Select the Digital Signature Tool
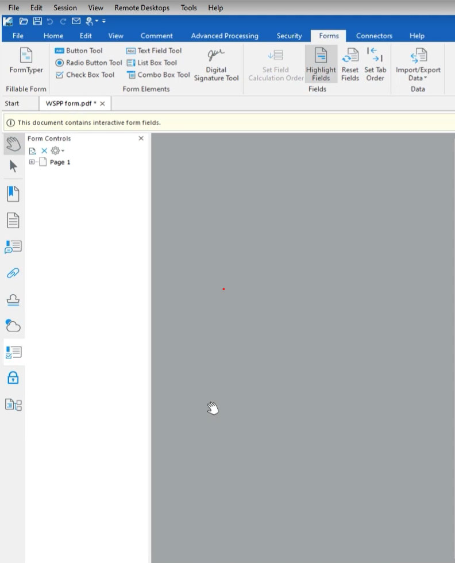The width and height of the screenshot is (455, 563). [216, 64]
